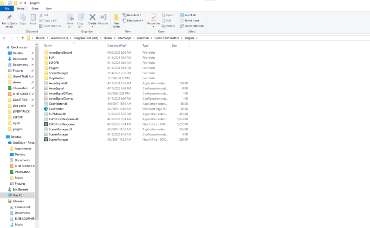The width and height of the screenshot is (370, 228).
Task: Open the Move to dropdown
Action: [x=70, y=21]
